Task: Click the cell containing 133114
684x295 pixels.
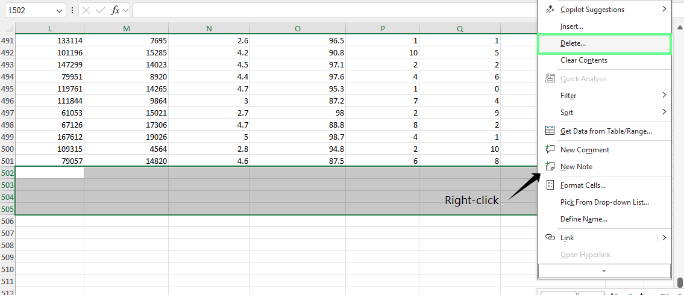Action: tap(50, 40)
